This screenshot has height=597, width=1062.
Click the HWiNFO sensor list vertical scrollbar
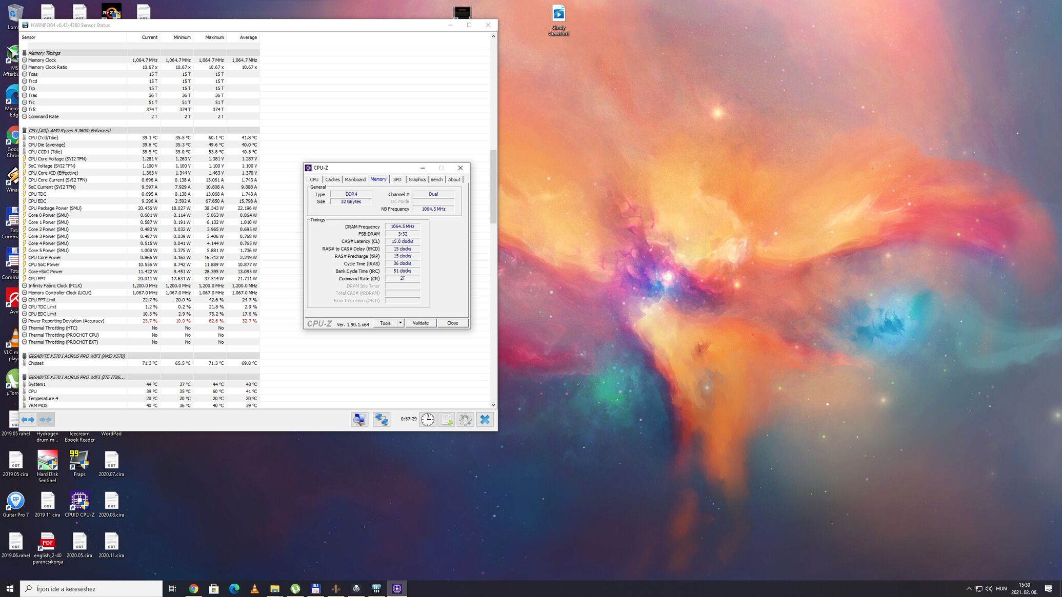(493, 187)
